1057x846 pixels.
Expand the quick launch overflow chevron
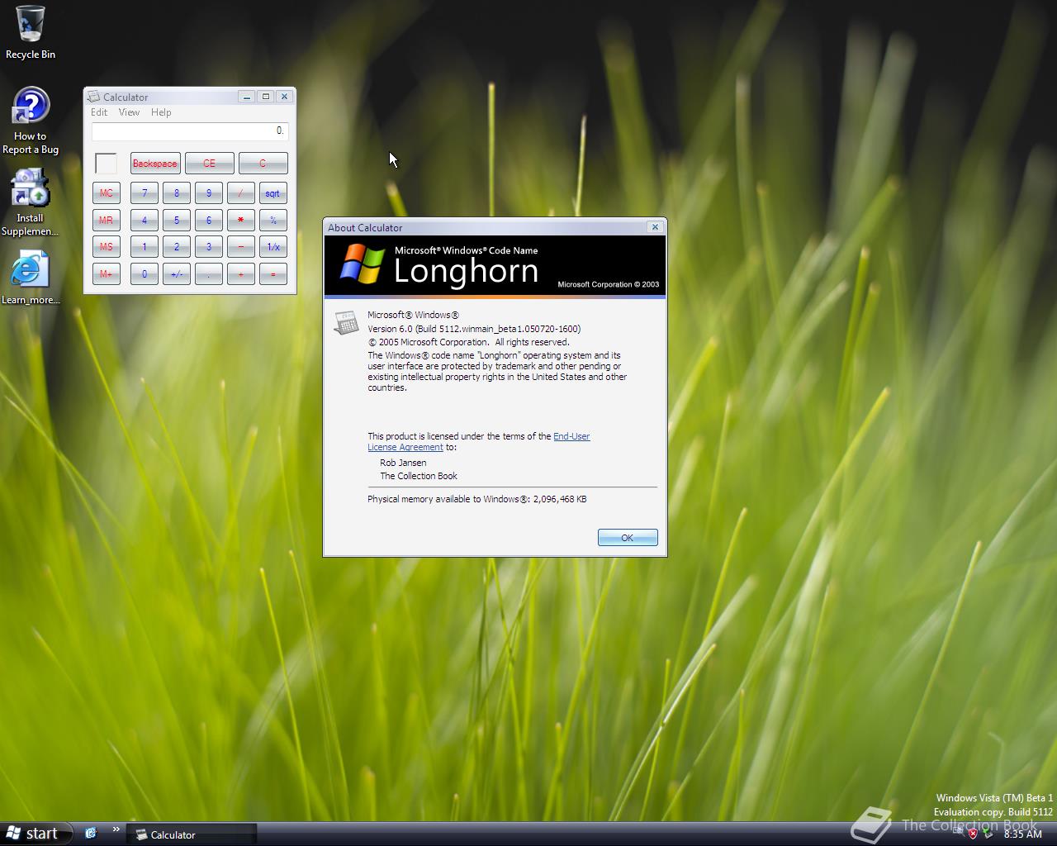116,829
